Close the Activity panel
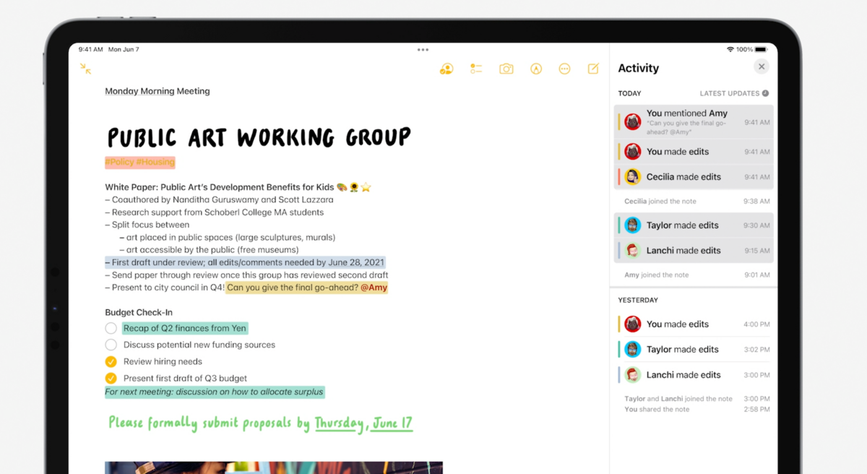 (761, 67)
